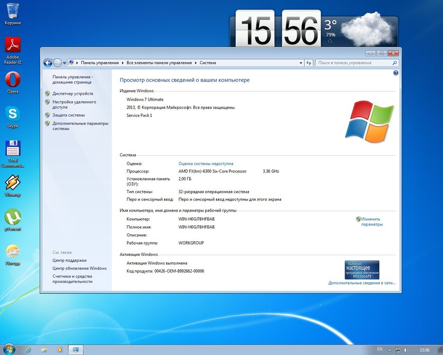Open Windows Explorer from the taskbar
Screen dimensions: 443x355
click(x=44, y=351)
